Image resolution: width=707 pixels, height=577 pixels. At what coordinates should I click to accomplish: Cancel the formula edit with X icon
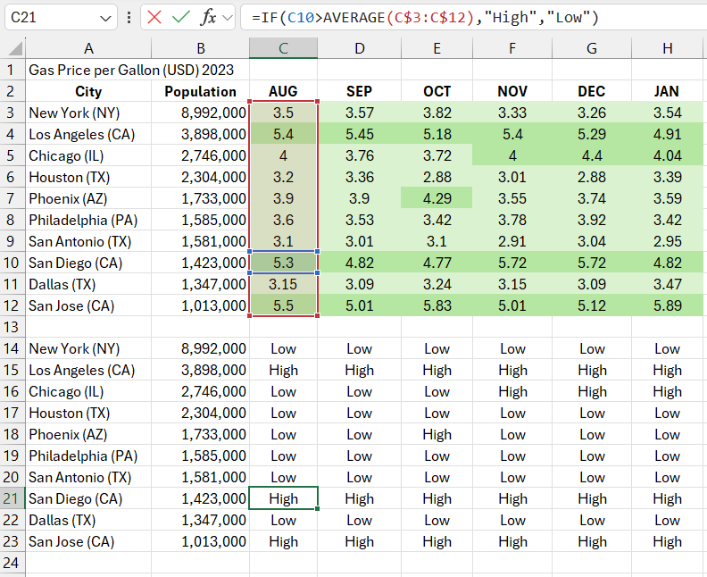click(x=154, y=18)
